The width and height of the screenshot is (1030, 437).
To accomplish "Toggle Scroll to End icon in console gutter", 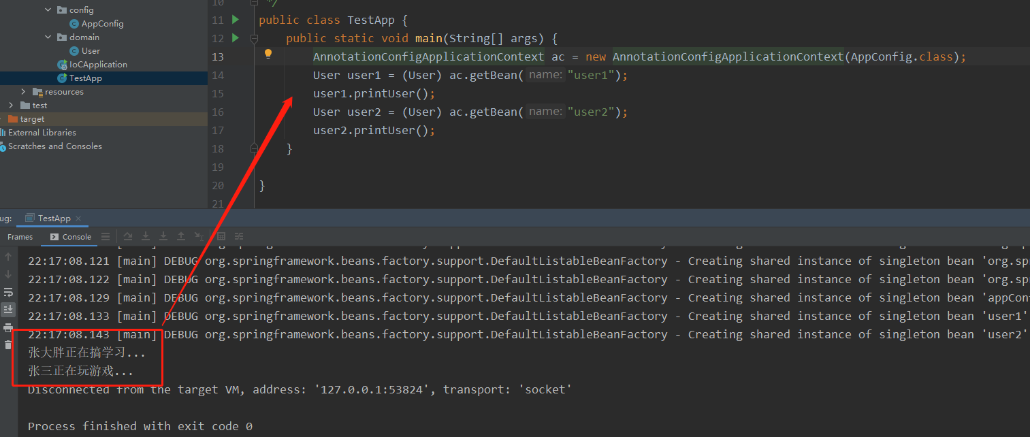I will coord(8,310).
